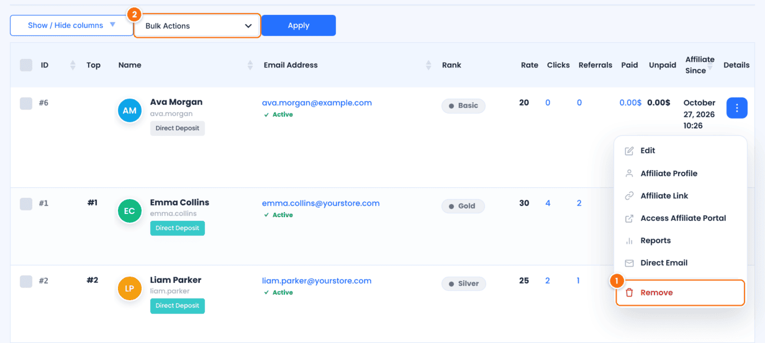Screen dimensions: 765x343
Task: Click Ava Morgan's Direct Deposit tag
Action: point(178,128)
